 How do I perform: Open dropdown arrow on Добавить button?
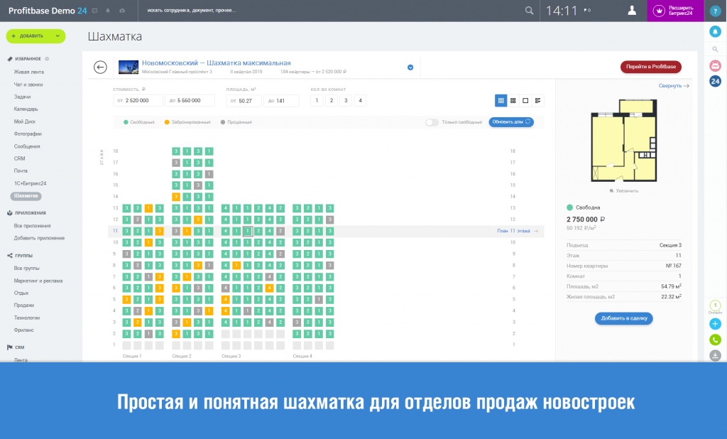click(x=57, y=36)
